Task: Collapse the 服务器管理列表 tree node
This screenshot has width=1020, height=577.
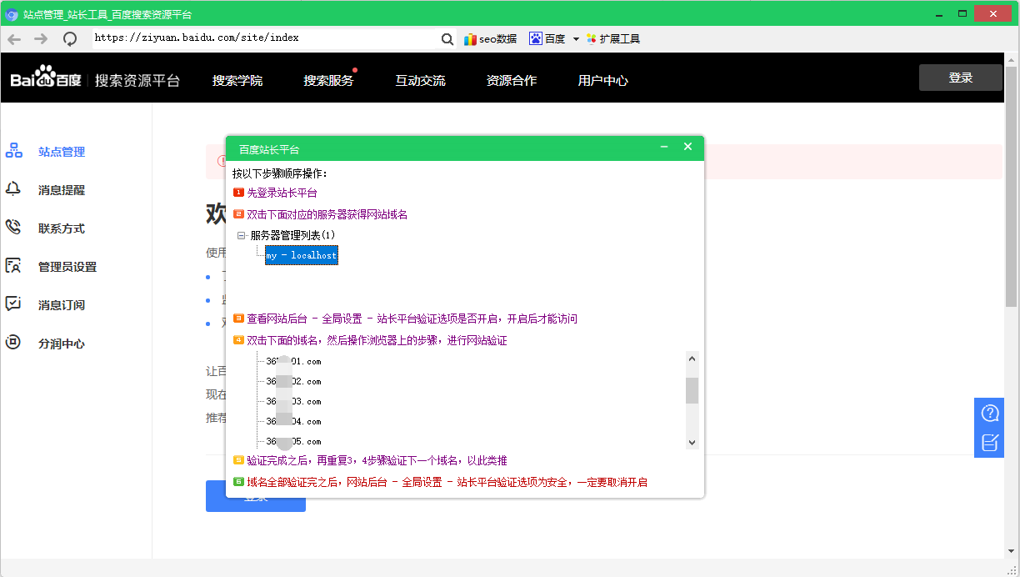Action: [x=242, y=236]
